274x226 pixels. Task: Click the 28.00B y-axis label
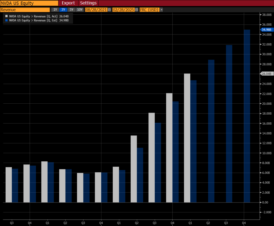(x=267, y=64)
